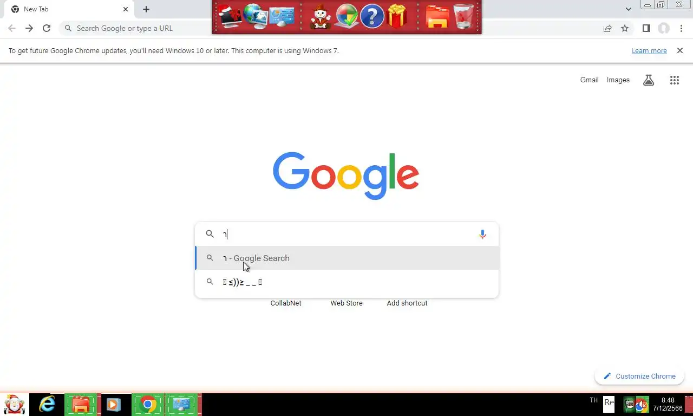The image size is (693, 416).
Task: Open the control panel taskbar icon
Action: coord(181,405)
